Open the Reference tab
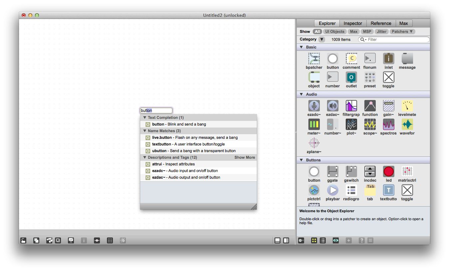 coord(381,23)
